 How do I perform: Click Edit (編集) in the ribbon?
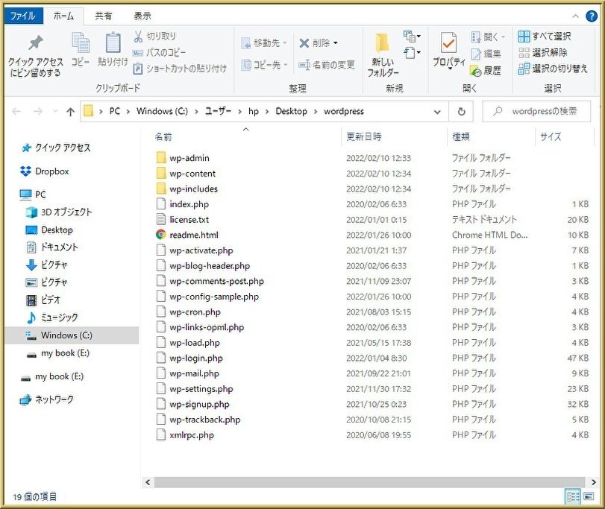click(x=486, y=54)
